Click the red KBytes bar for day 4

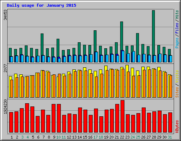point(27,118)
